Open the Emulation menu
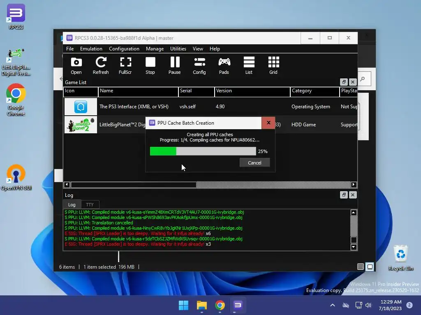The height and width of the screenshot is (315, 421). pyautogui.click(x=91, y=49)
